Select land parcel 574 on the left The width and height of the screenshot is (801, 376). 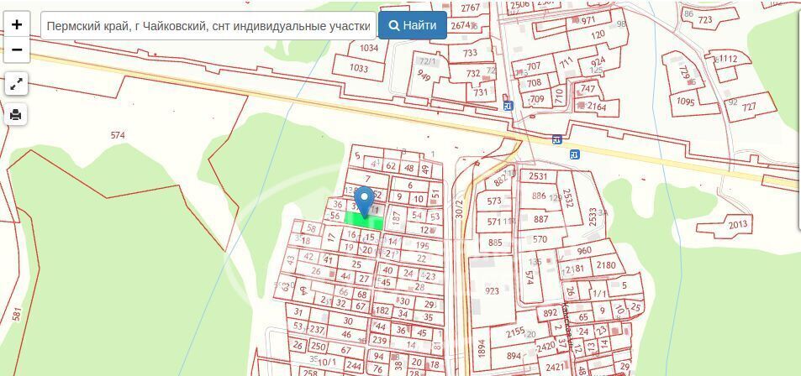tap(118, 135)
